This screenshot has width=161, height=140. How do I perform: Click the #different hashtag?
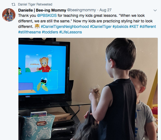coord(148,27)
